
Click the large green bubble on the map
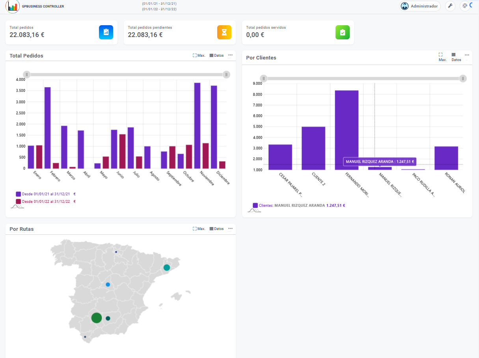pyautogui.click(x=96, y=318)
